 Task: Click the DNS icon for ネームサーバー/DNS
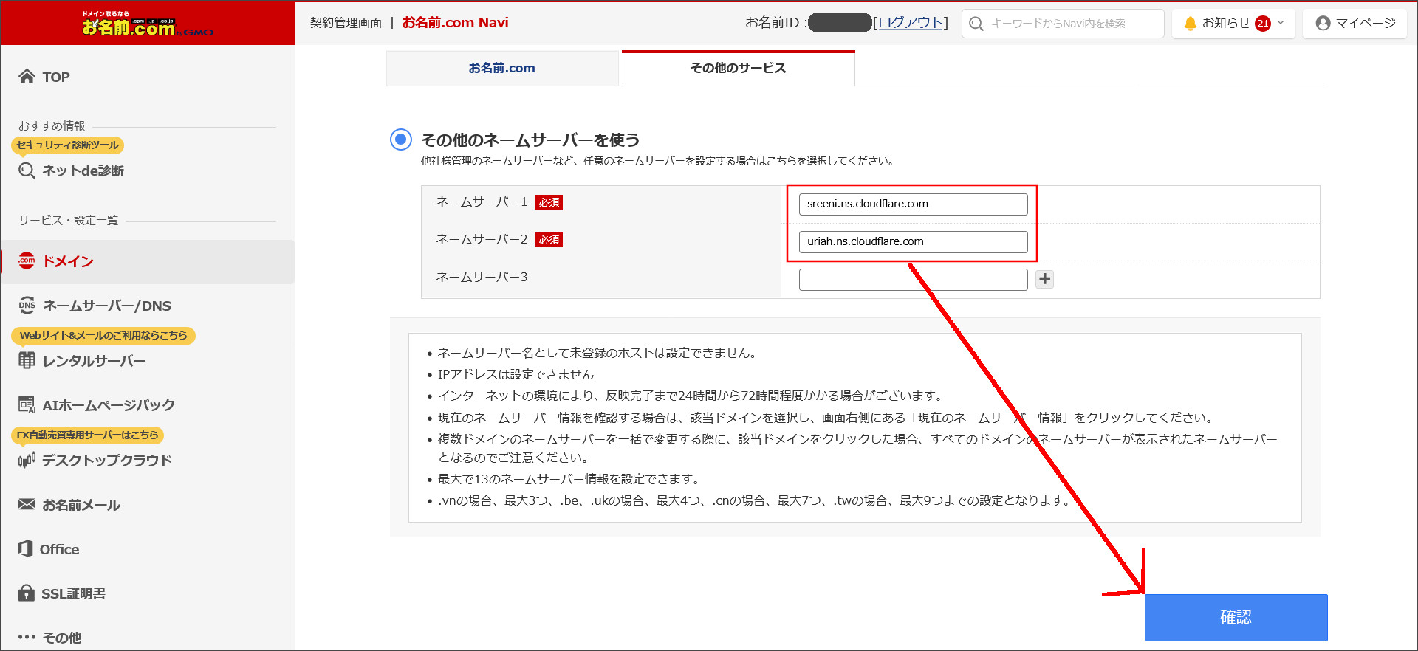coord(27,306)
